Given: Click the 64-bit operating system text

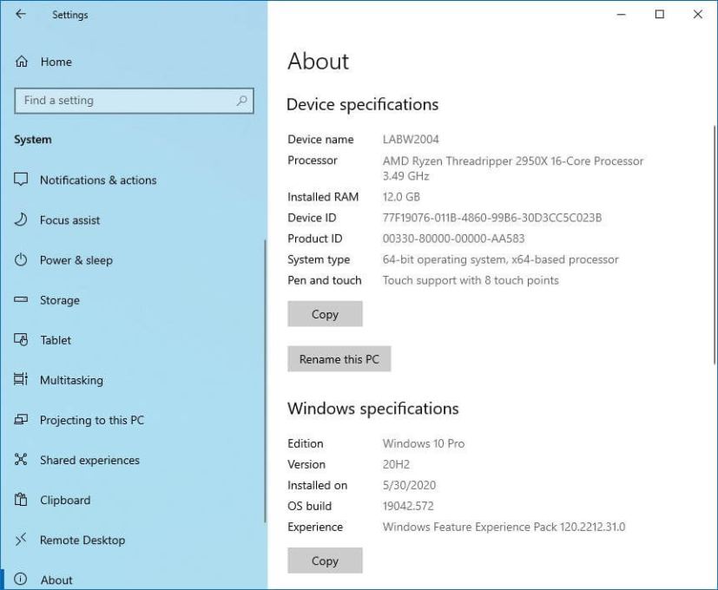Looking at the screenshot, I should [500, 259].
